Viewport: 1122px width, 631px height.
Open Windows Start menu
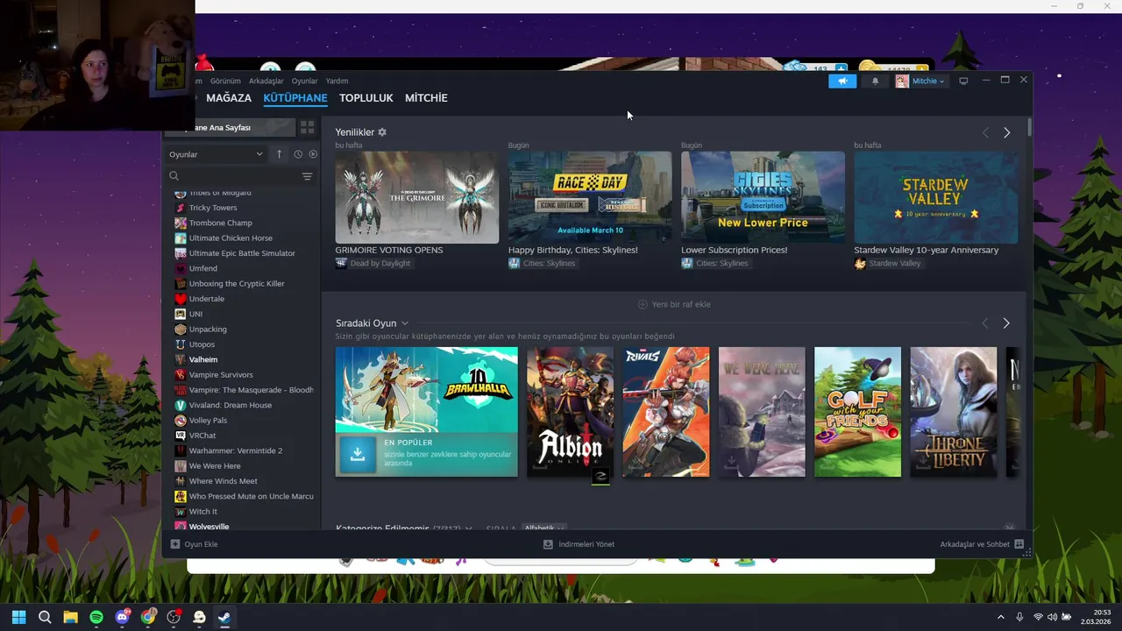tap(18, 617)
